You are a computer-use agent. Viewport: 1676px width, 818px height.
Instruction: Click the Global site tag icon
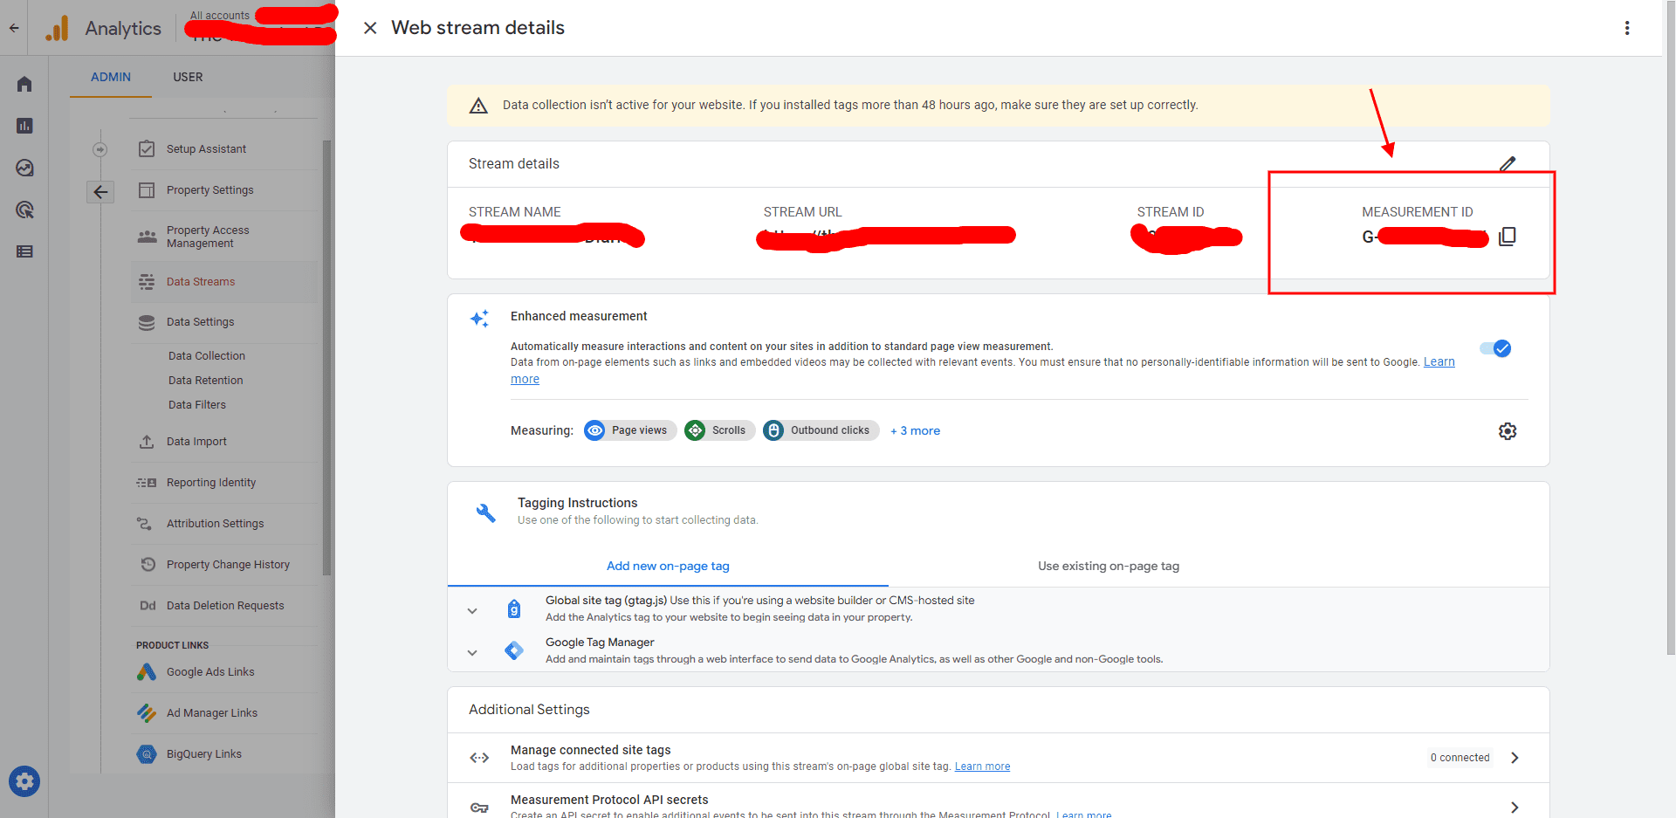click(514, 608)
